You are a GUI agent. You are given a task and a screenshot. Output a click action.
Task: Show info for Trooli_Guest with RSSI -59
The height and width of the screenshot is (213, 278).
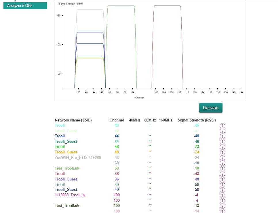click(222, 190)
